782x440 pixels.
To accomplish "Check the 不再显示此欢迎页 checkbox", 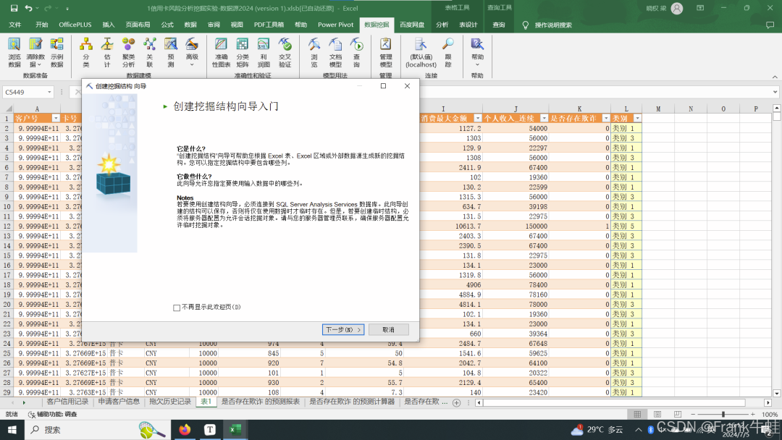I will point(177,308).
